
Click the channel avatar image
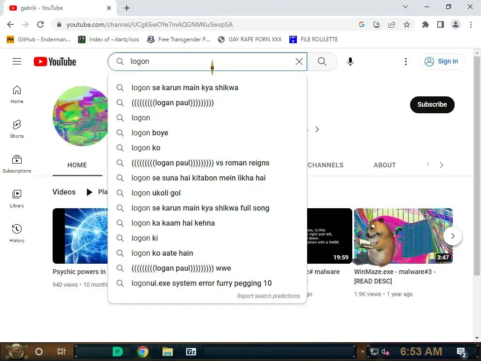pos(80,116)
